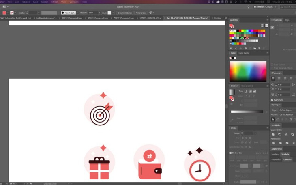Open the OpenType Figure dropdown
Screen dimensions: 296x185
[x=285, y=110]
